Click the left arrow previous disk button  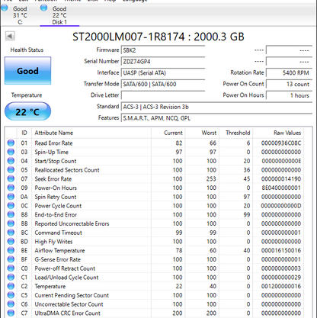tap(10, 36)
